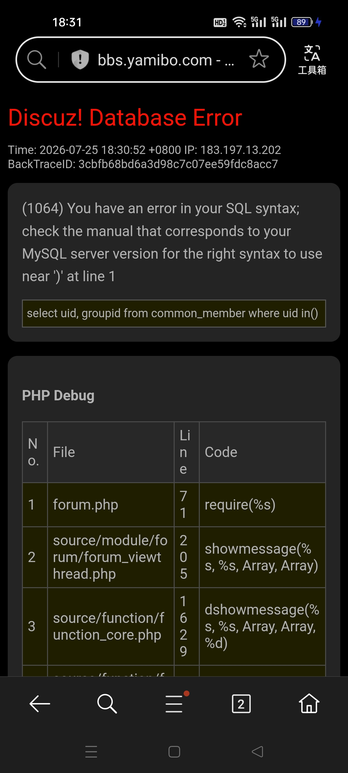Tap the Code column header
The image size is (348, 773).
point(262,452)
